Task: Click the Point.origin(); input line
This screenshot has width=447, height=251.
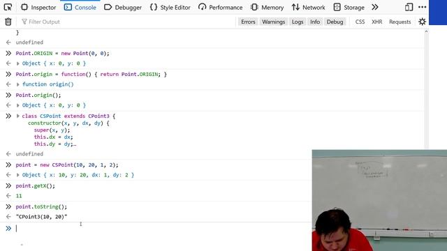Action: click(38, 95)
